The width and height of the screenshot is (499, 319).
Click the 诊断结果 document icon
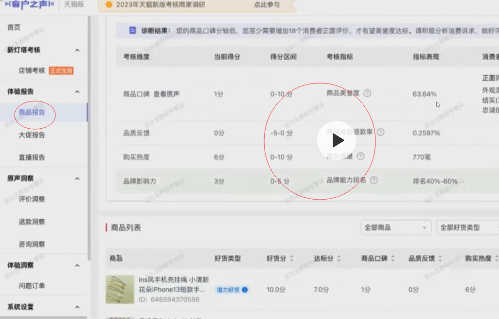(133, 31)
